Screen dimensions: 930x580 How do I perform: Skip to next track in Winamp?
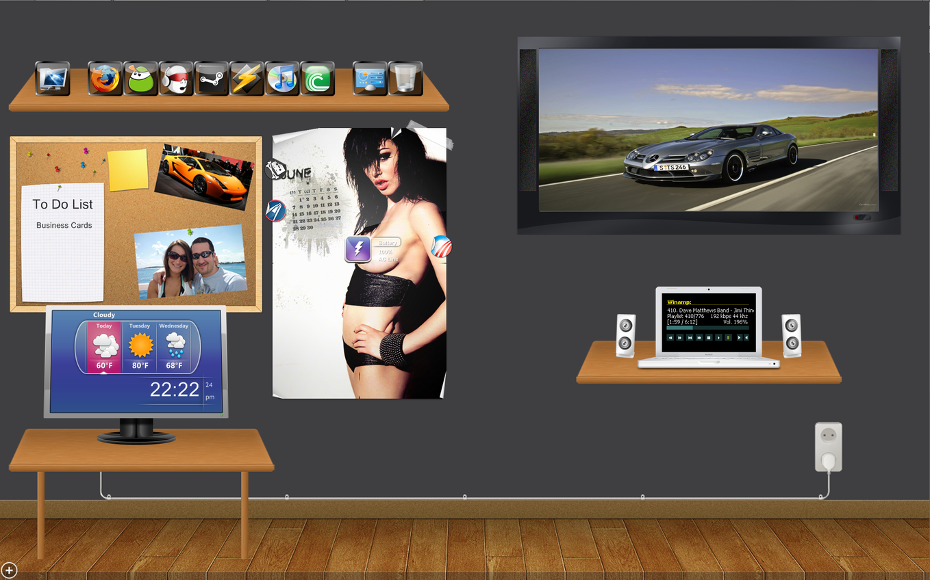(x=699, y=337)
